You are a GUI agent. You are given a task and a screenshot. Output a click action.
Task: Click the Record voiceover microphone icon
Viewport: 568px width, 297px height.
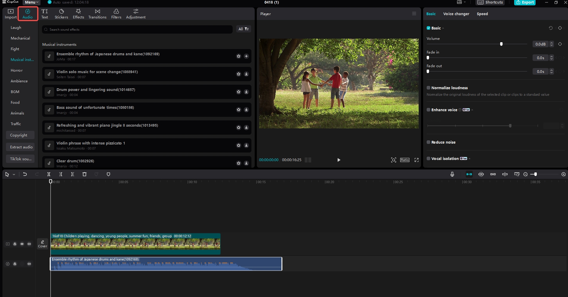tap(452, 174)
